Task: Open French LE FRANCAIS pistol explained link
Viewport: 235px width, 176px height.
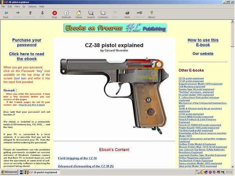Action: 200,125
